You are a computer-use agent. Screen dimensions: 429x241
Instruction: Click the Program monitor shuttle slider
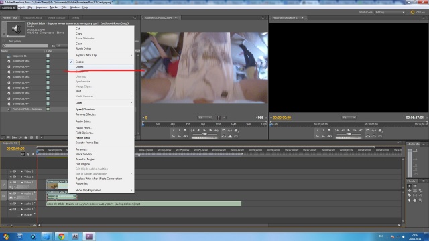tap(349, 134)
